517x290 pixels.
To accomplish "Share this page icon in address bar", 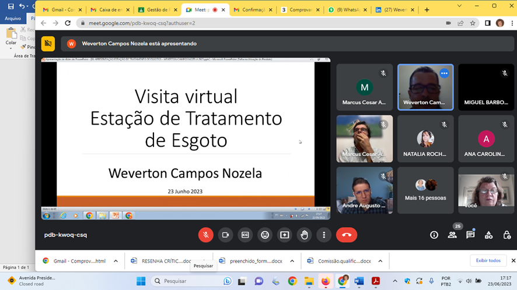I will (x=460, y=23).
